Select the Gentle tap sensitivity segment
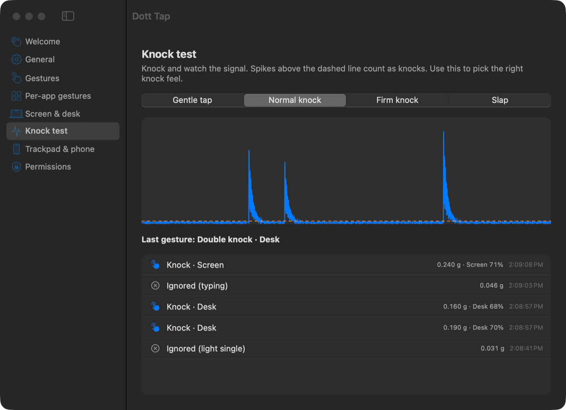566x410 pixels. tap(192, 100)
